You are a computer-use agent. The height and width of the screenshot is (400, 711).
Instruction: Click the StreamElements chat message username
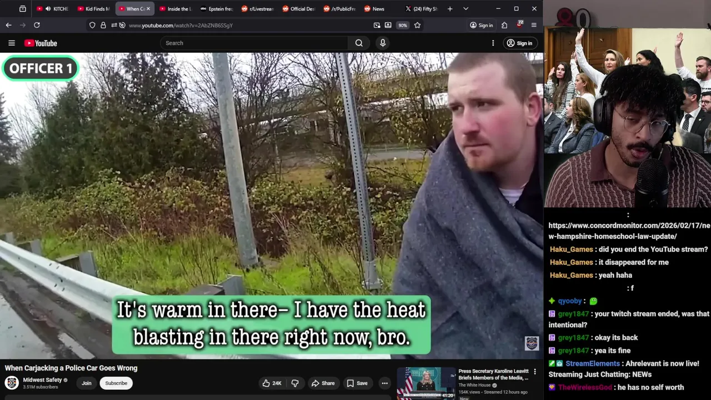[593, 363]
